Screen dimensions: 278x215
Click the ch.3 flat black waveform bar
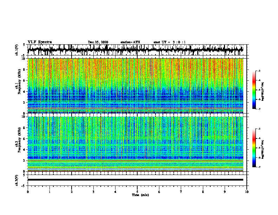(135, 180)
